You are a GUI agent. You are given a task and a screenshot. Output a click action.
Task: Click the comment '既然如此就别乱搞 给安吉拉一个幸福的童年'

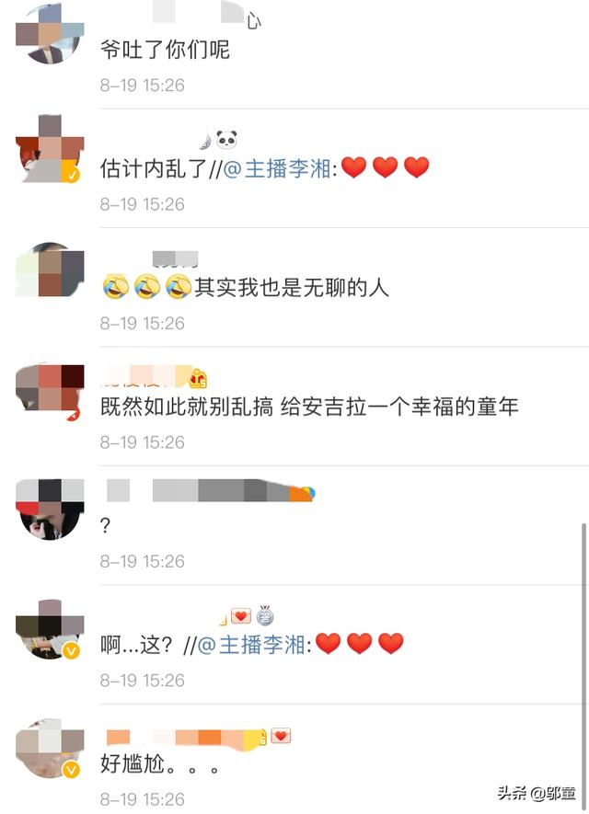click(309, 407)
